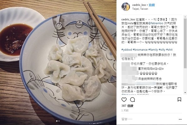
Task: Open cedric_loo's profile picture
Action: tap(126, 7)
